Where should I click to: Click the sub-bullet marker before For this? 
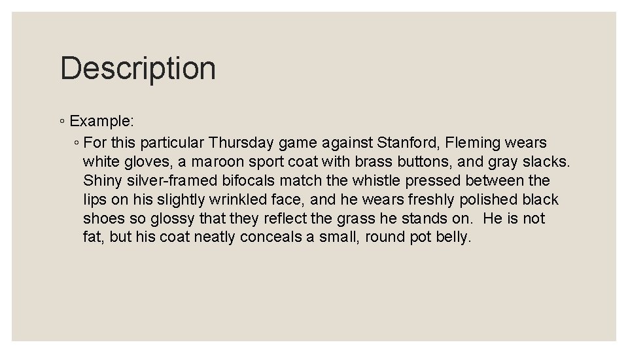click(x=77, y=143)
